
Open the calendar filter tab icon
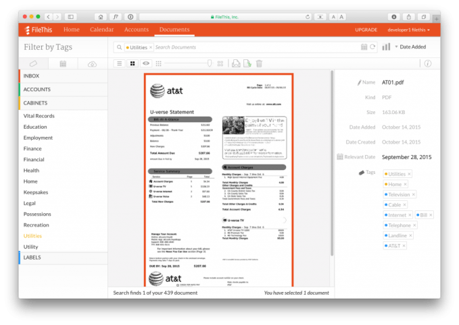[63, 63]
